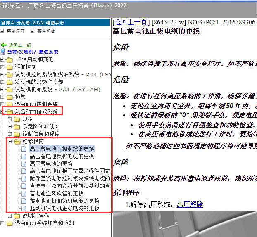Click document icon for 高压蓄电池的更换
Viewport: 257px width, 237px height.
[24, 164]
